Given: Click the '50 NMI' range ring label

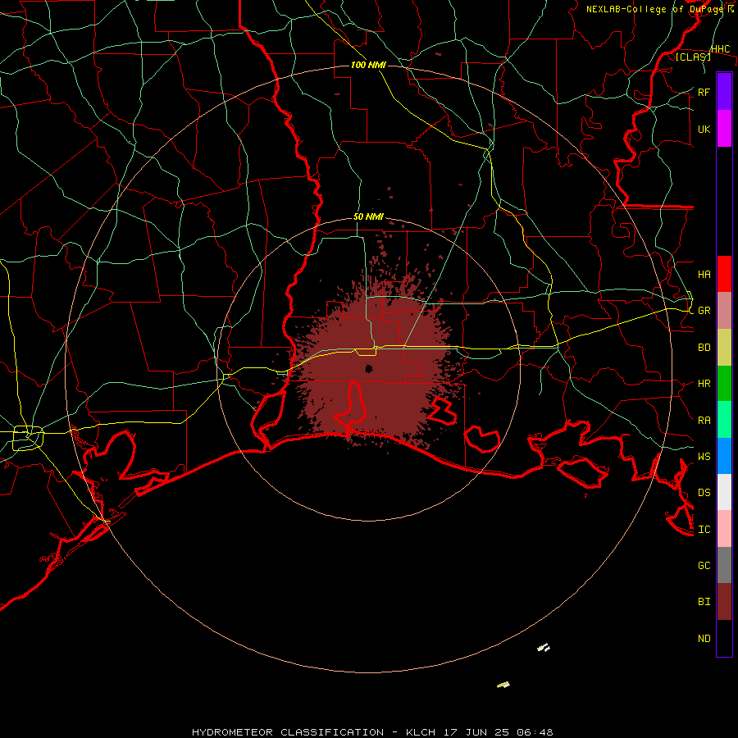Looking at the screenshot, I should (x=368, y=216).
